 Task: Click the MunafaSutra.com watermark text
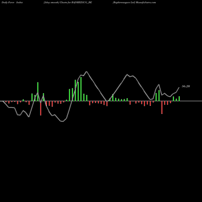coord(146,2)
